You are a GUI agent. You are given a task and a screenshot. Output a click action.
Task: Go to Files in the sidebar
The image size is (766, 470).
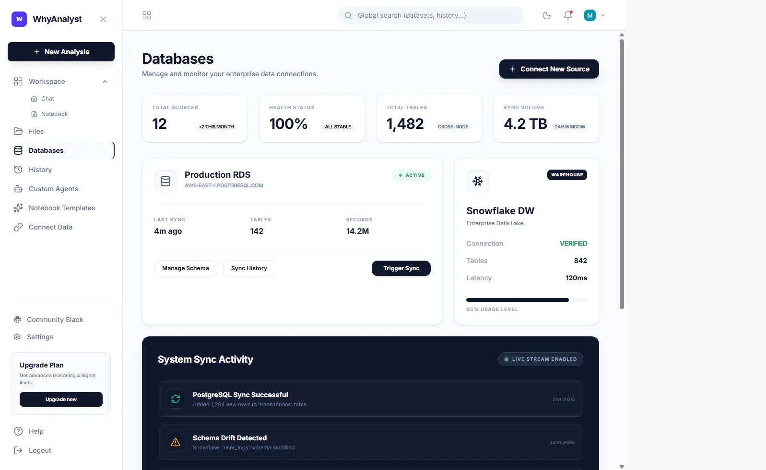tap(61, 131)
